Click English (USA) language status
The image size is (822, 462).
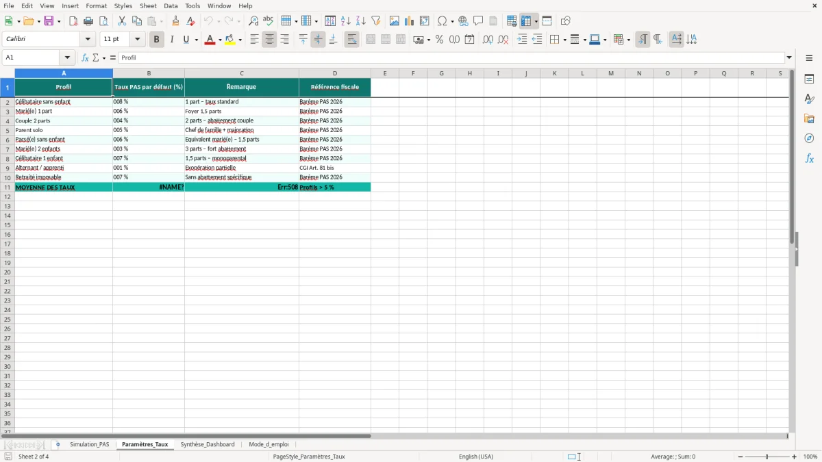(x=476, y=457)
